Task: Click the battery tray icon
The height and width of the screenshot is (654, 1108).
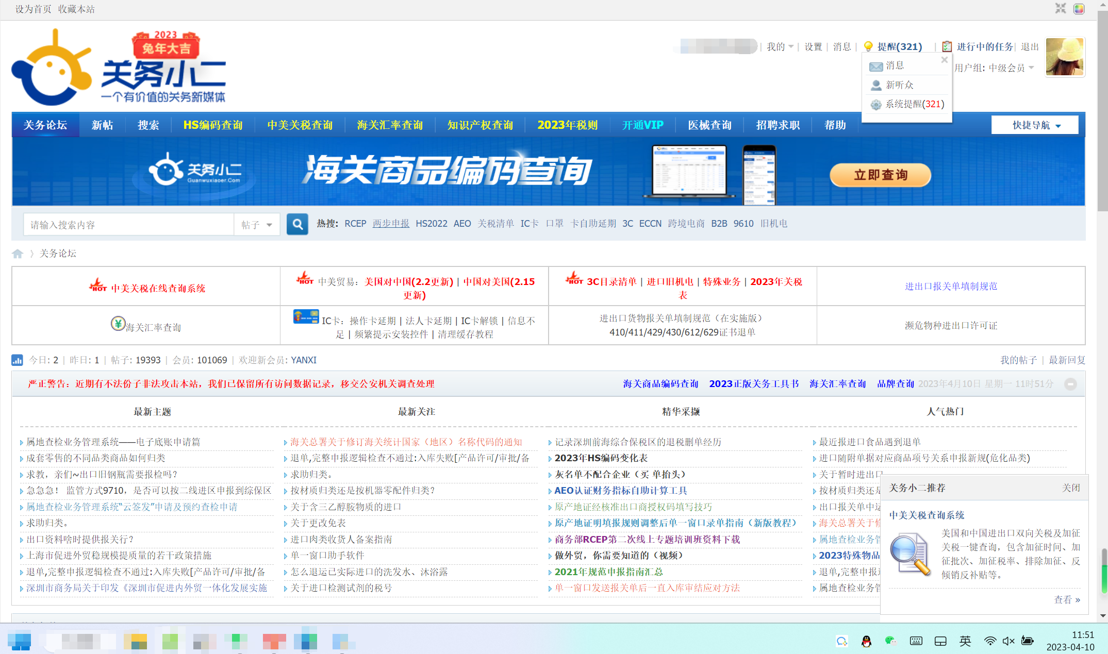Action: coord(1028,641)
